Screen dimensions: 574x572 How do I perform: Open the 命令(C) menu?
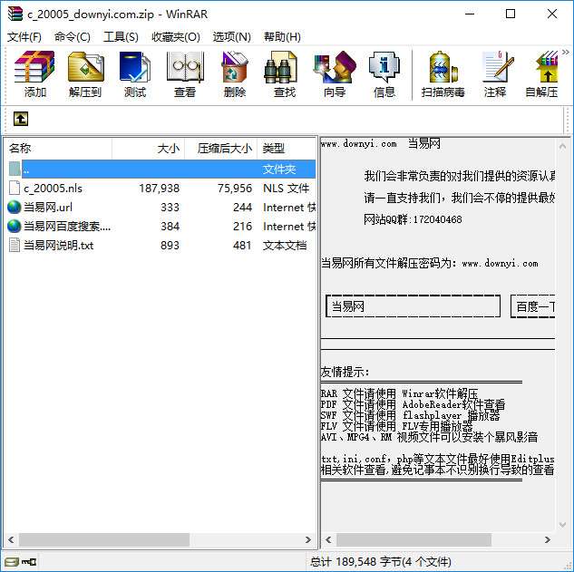coord(73,36)
